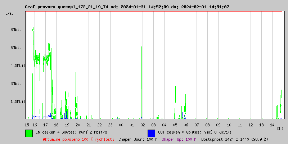Viewport: 288px width, 144px height.
Task: Click the green IN legend swatch
Action: click(x=29, y=133)
